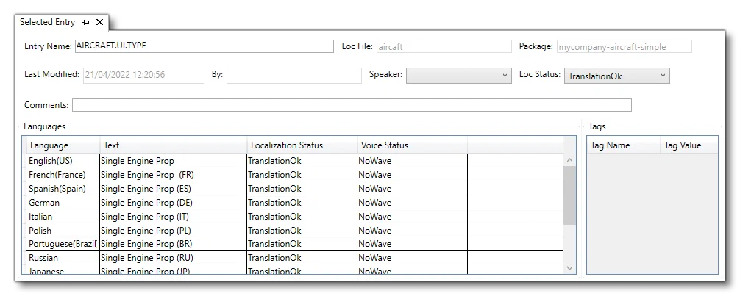Click the languages list scroll down arrow
The width and height of the screenshot is (740, 296).
569,267
